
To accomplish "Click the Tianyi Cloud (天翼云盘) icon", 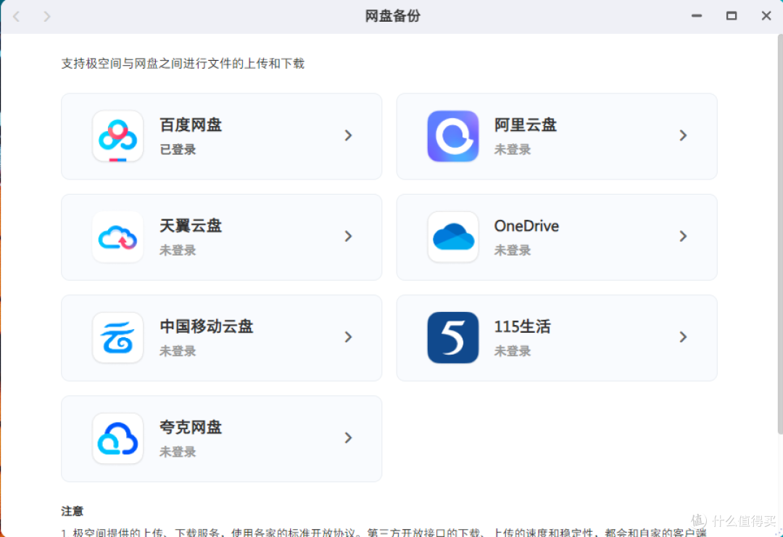I will tap(117, 237).
